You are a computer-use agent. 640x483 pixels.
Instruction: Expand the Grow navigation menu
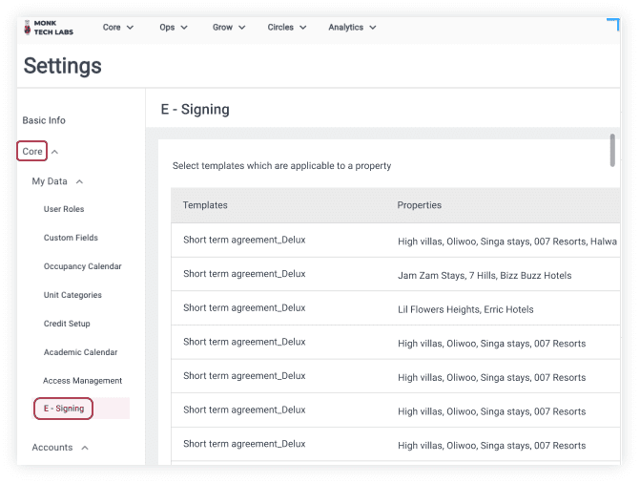pos(229,28)
